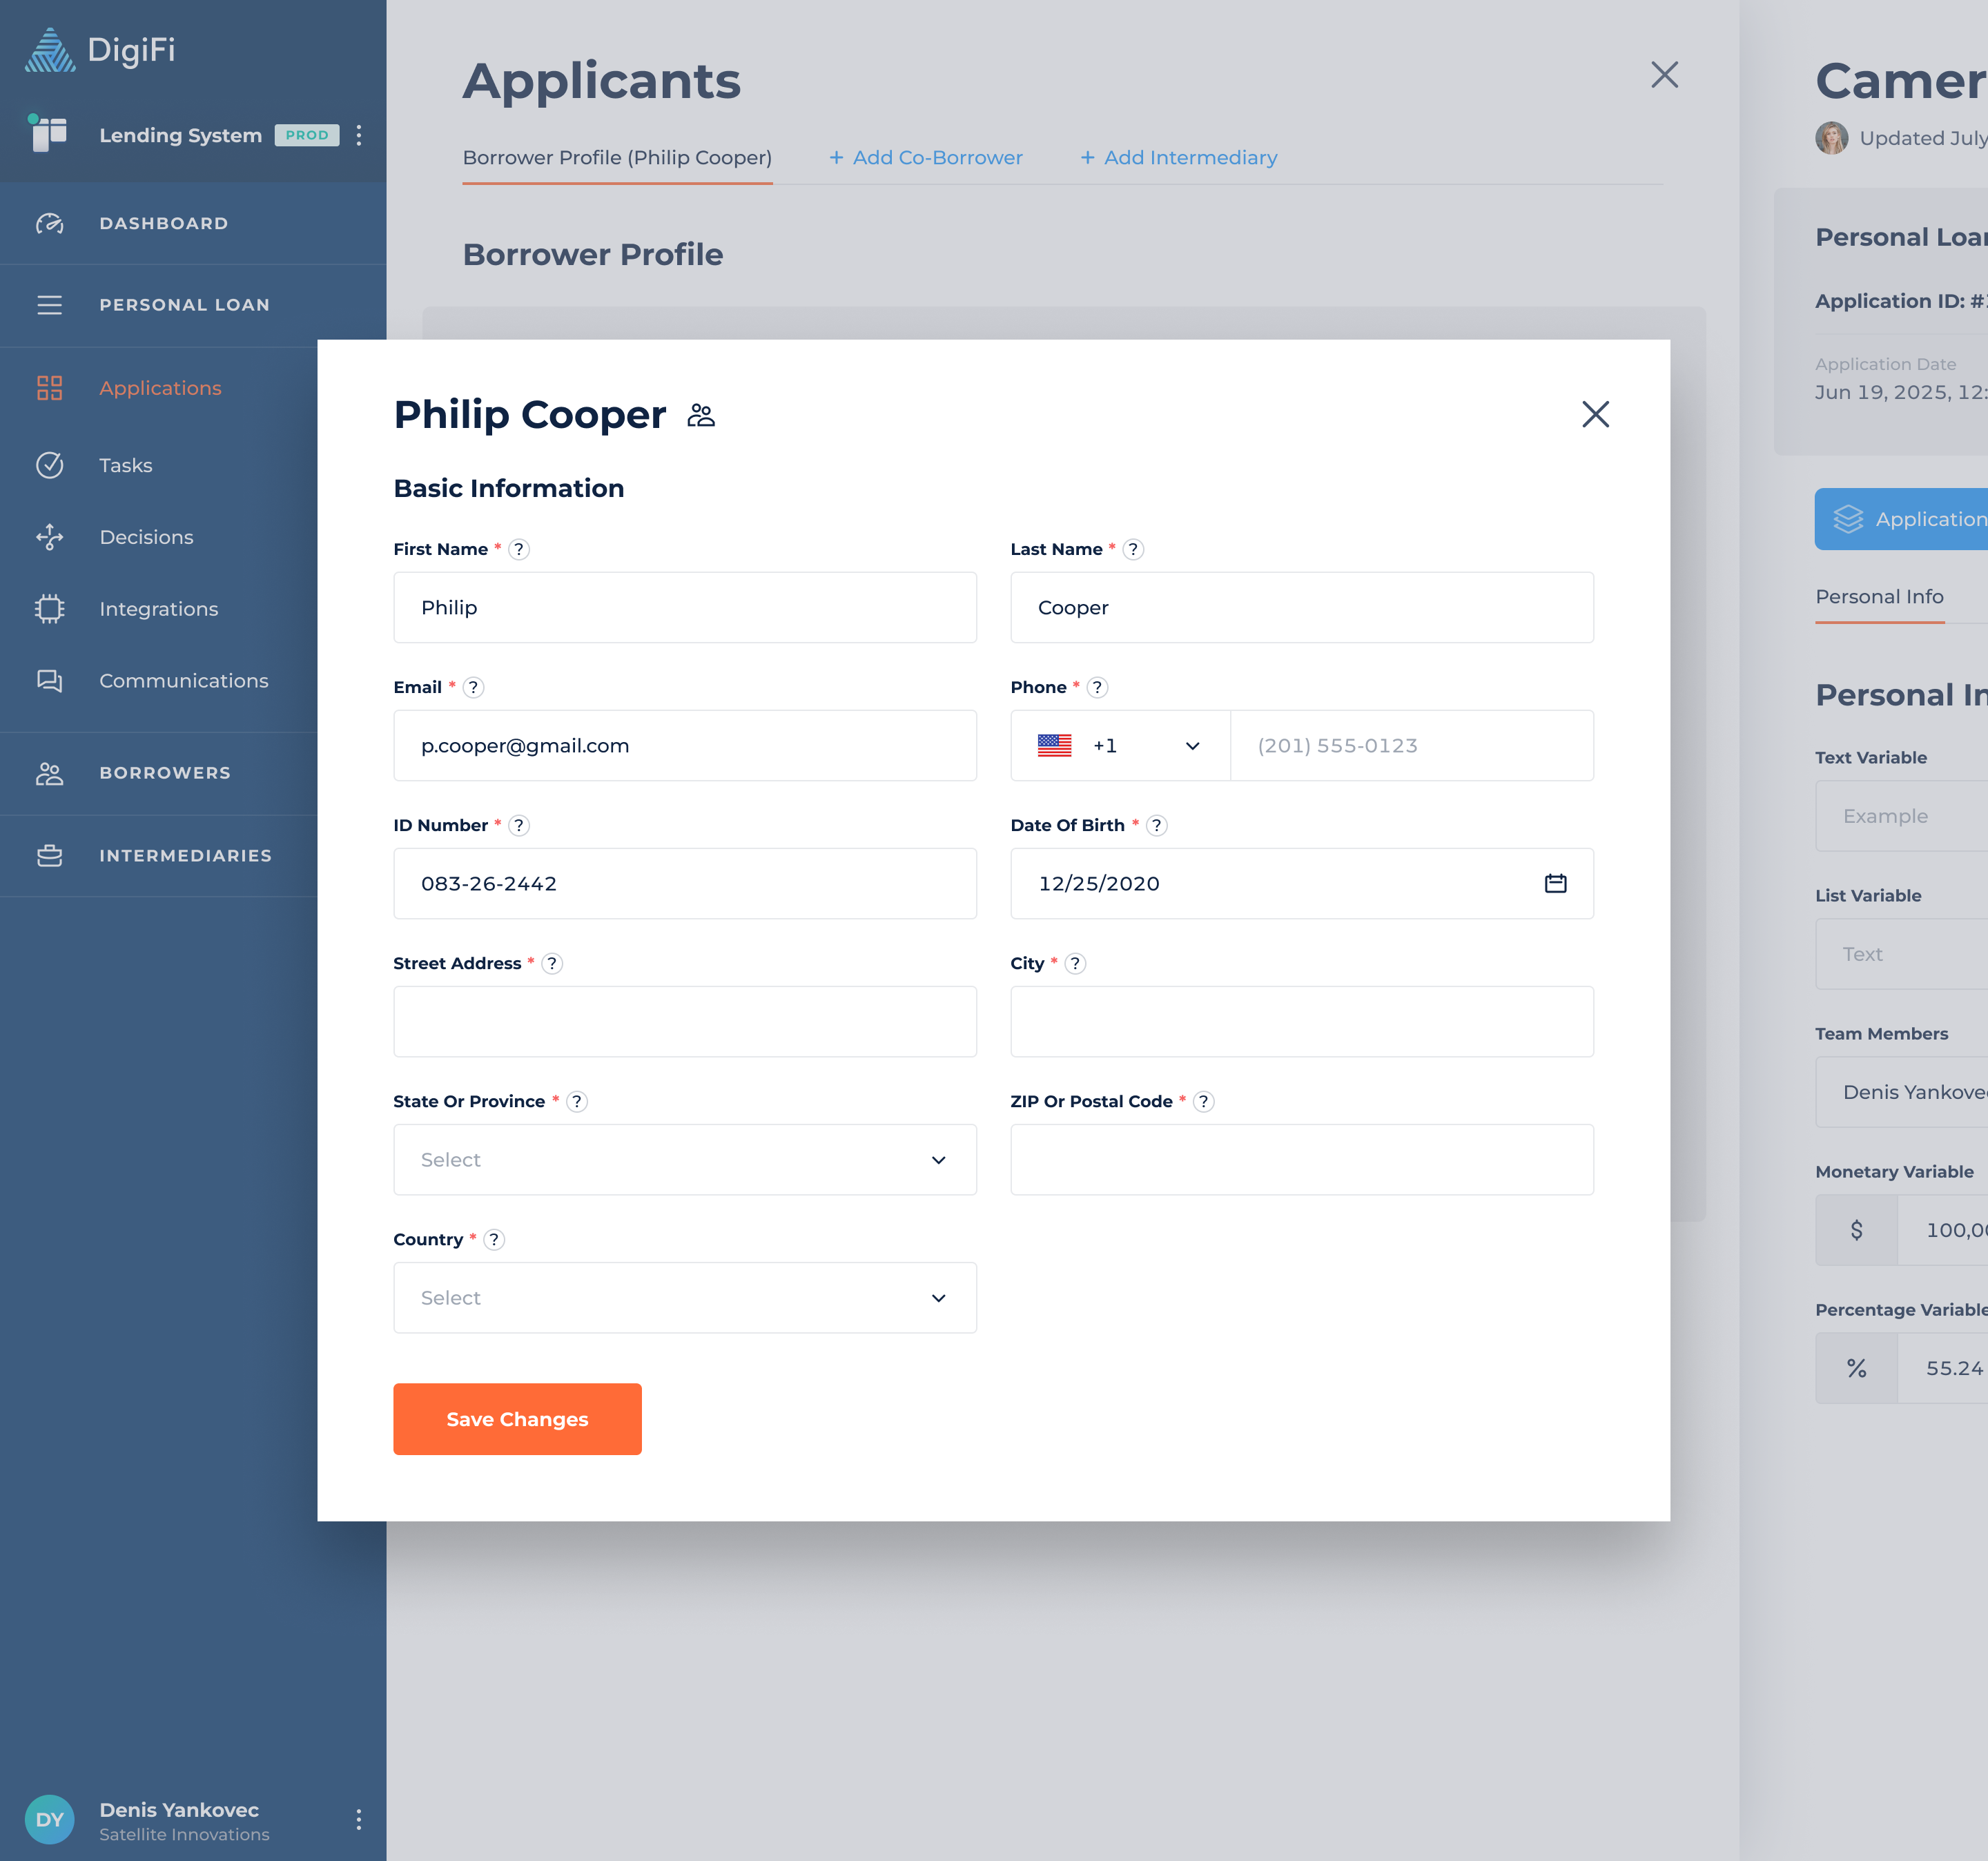The image size is (1988, 1861).
Task: Click the Street Address input field
Action: (684, 1022)
